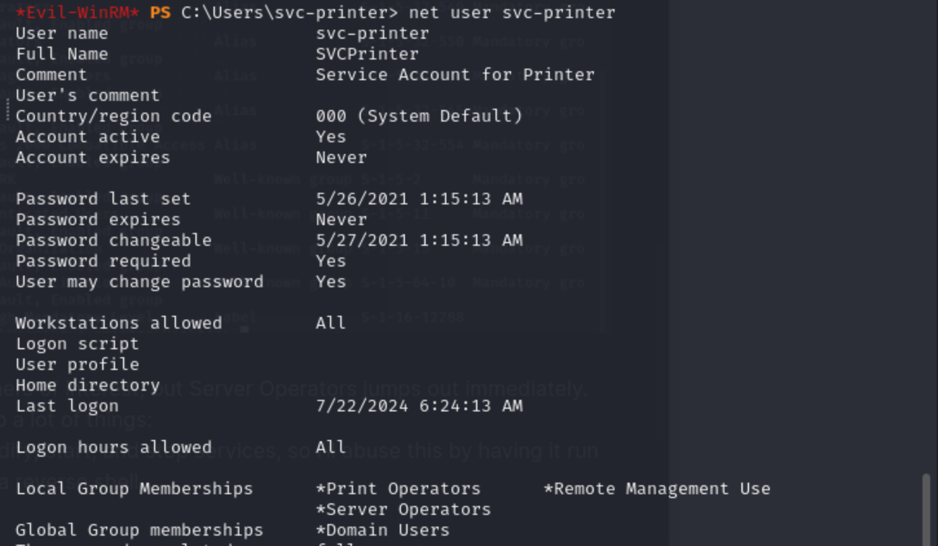Click the 'Global Group memberships' label

point(139,530)
